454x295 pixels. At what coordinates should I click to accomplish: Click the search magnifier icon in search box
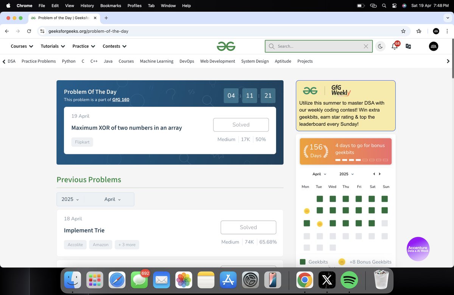tap(272, 46)
